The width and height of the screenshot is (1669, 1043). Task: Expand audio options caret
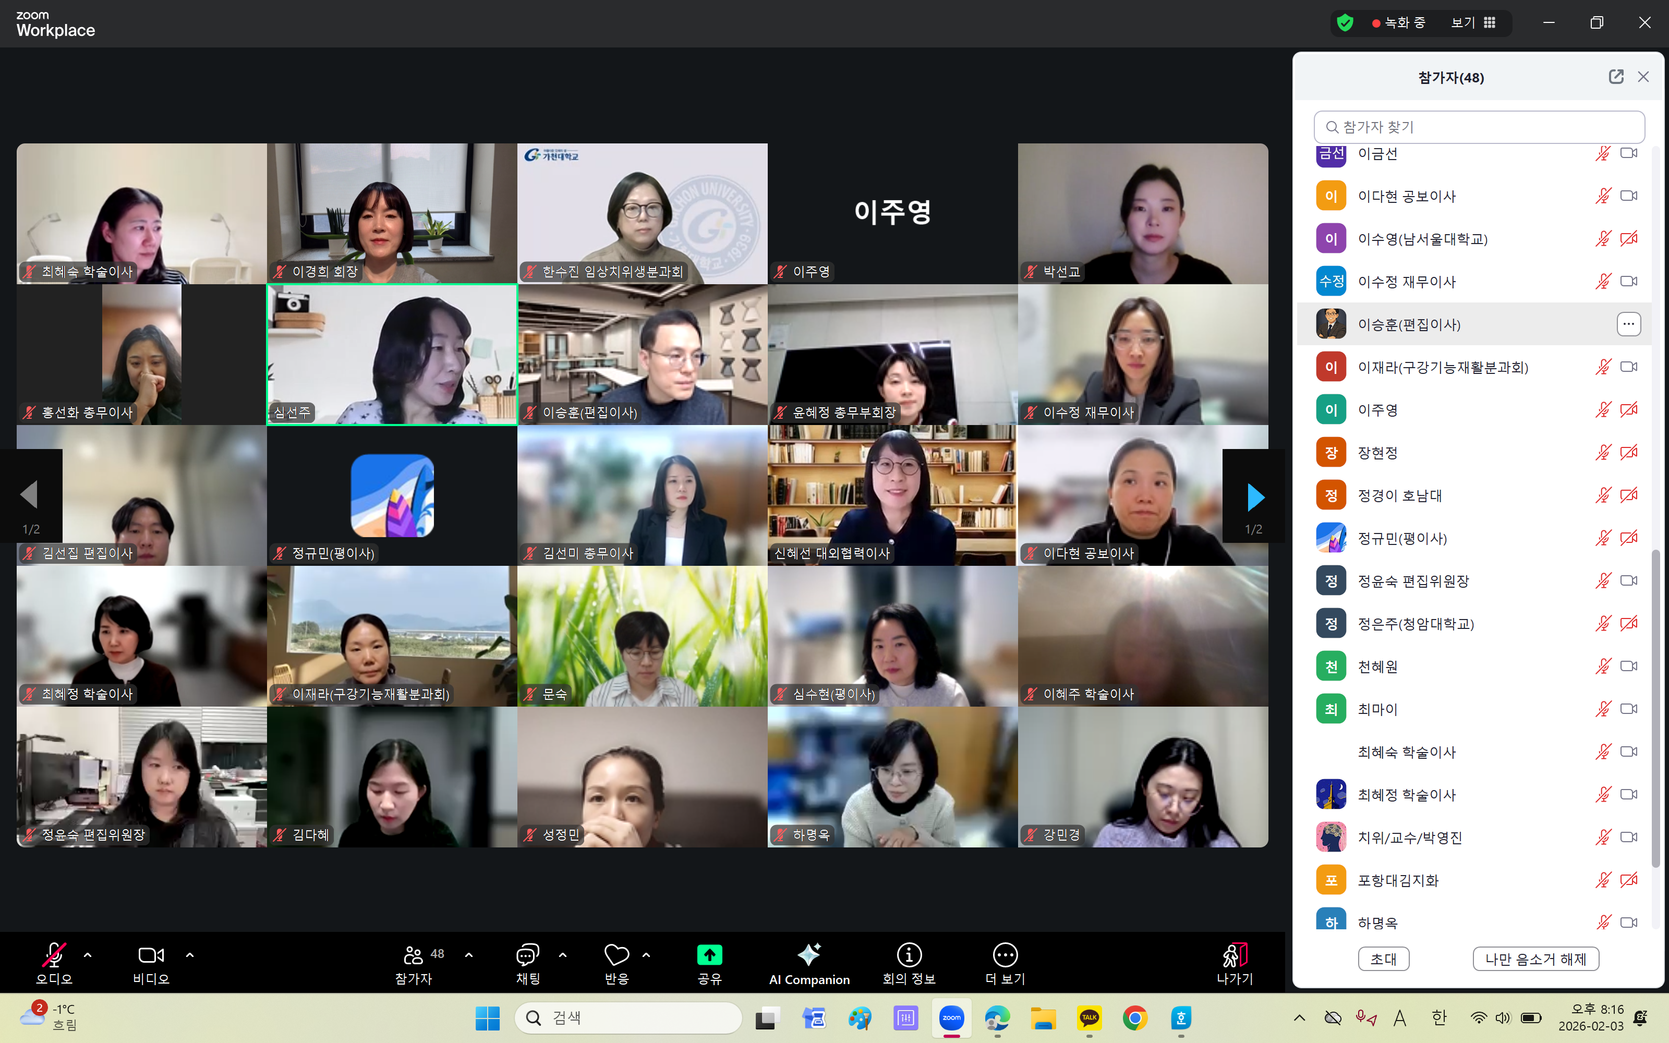click(88, 955)
